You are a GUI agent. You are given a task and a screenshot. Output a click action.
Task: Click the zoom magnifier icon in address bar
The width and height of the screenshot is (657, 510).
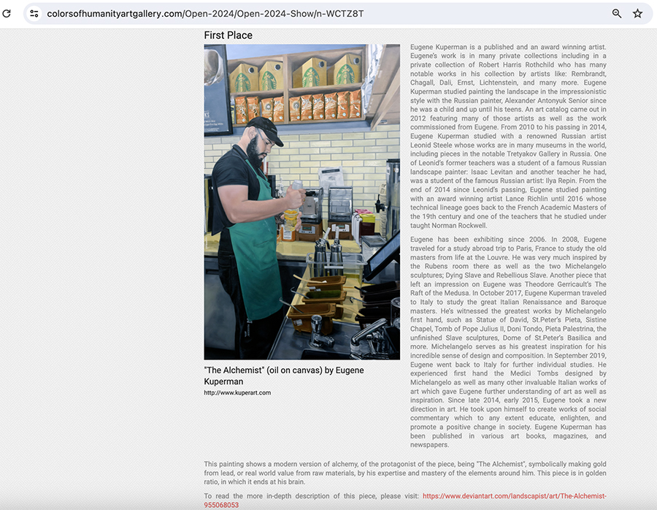click(616, 13)
